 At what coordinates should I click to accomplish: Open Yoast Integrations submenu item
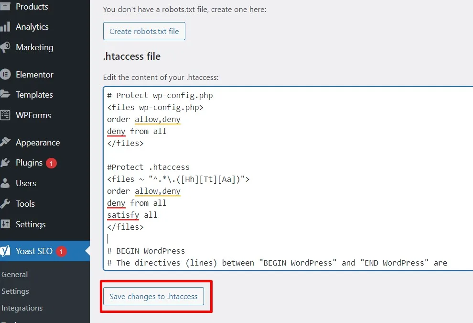click(x=22, y=308)
